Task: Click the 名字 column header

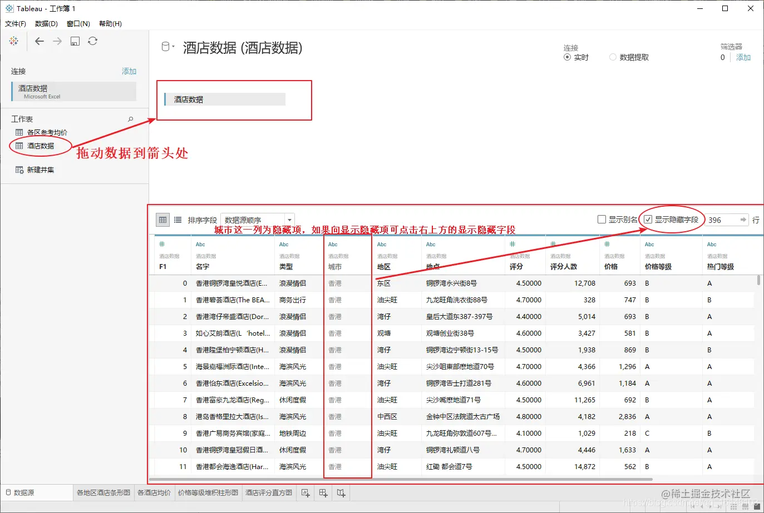Action: pyautogui.click(x=203, y=267)
